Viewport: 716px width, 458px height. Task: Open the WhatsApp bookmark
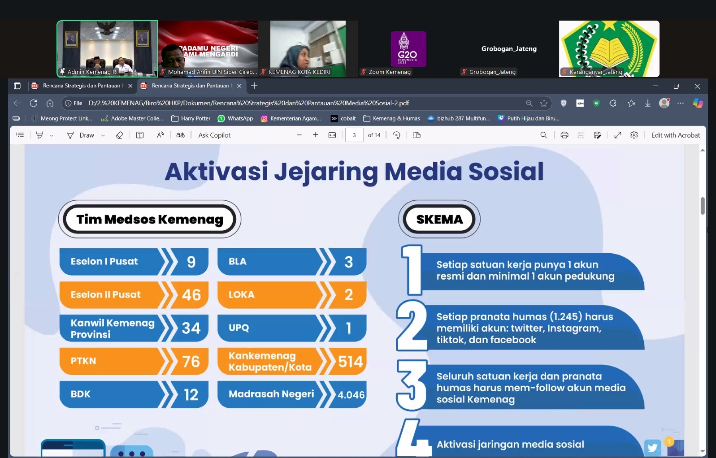[x=235, y=118]
